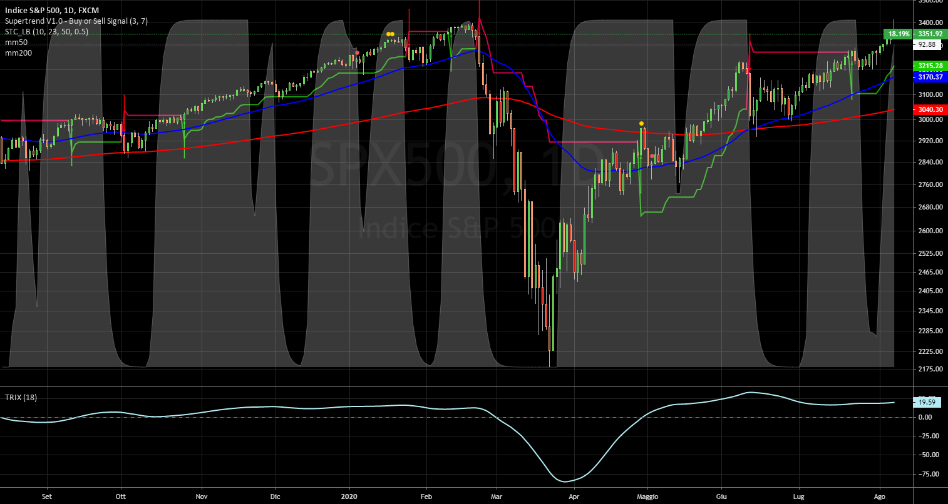Click the 2680.00 price axis level
The image size is (948, 504).
[x=930, y=207]
